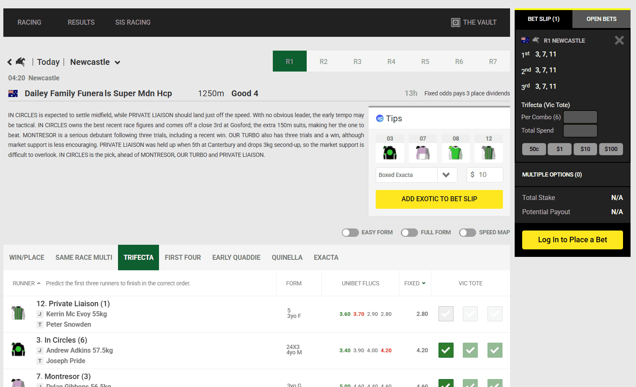The width and height of the screenshot is (636, 387).
Task: Click the horse icon in bet slip
Action: pyautogui.click(x=536, y=40)
